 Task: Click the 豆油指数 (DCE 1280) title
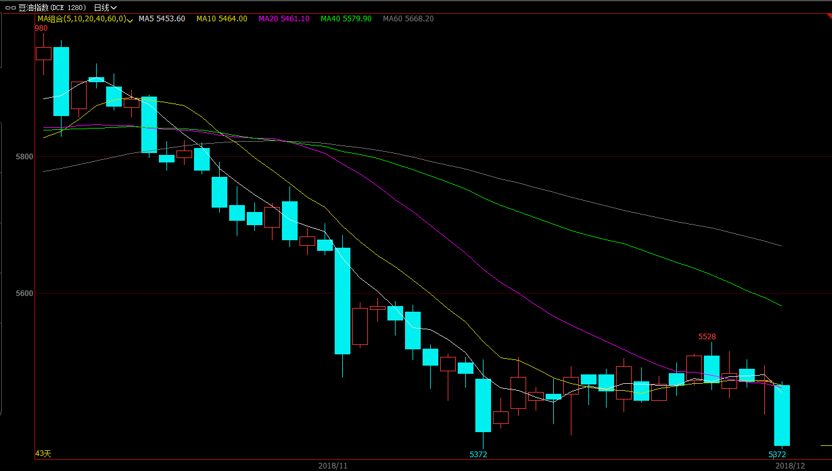coord(52,8)
